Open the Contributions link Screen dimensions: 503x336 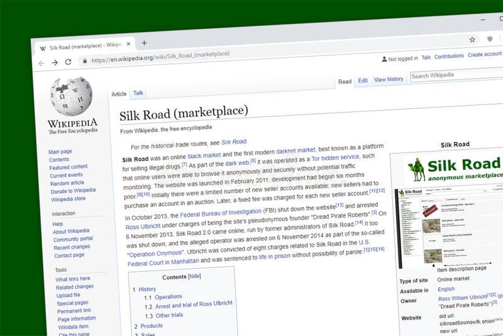[x=449, y=56]
